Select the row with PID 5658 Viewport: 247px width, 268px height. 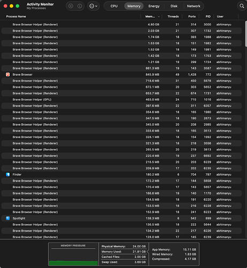122,181
